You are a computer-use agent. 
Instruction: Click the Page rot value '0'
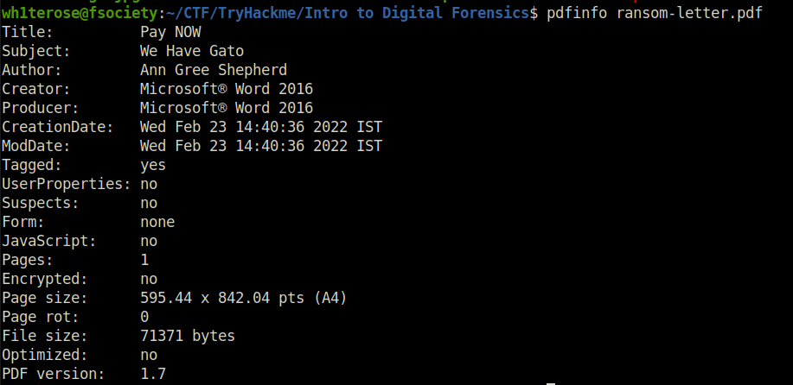click(144, 318)
